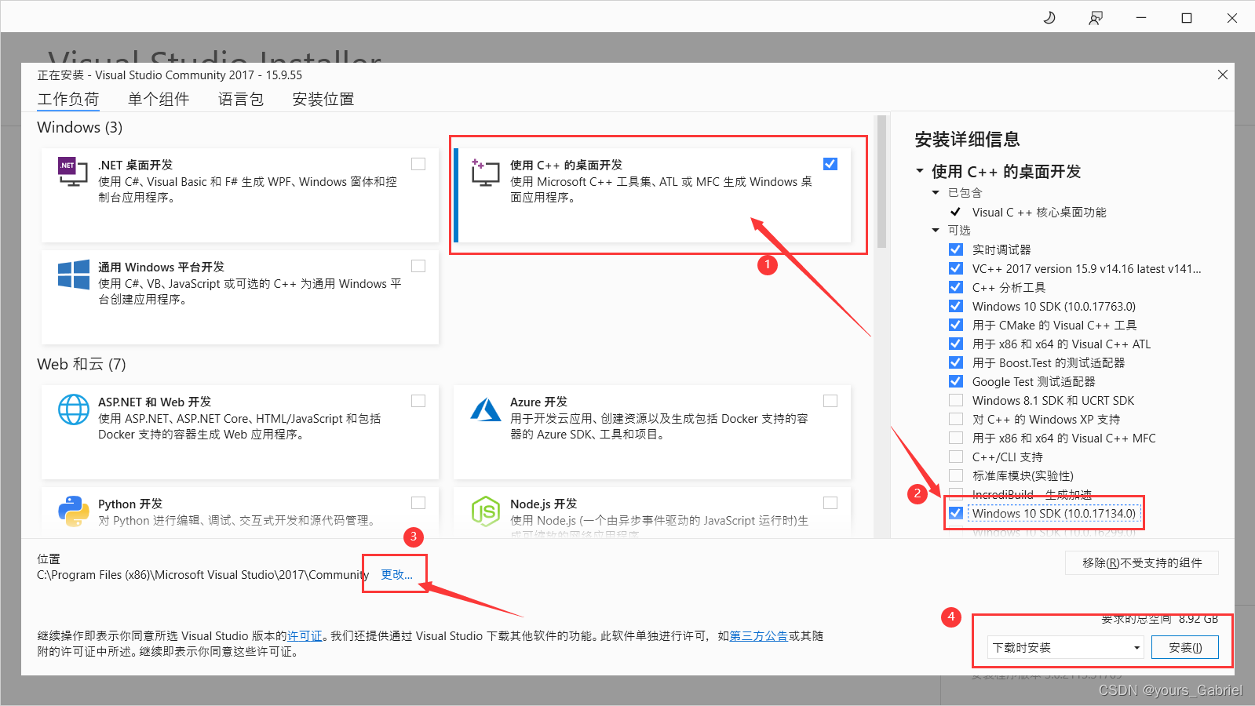The height and width of the screenshot is (706, 1255).
Task: Uncheck Windows 10 SDK (10.0.17134.0)
Action: pos(956,513)
